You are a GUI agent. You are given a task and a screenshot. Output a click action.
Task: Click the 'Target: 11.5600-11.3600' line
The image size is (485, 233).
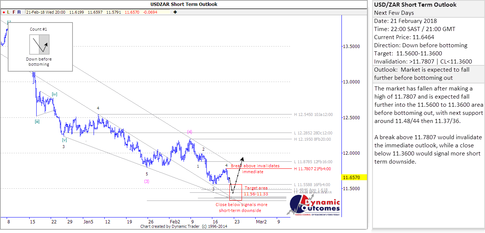[x=408, y=54]
